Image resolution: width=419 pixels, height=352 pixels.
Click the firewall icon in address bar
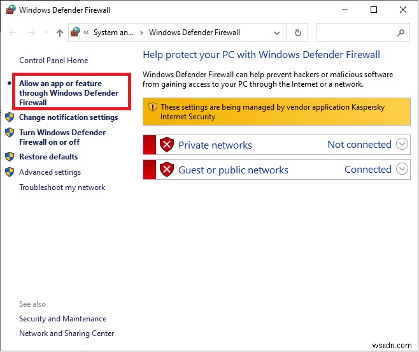[75, 32]
